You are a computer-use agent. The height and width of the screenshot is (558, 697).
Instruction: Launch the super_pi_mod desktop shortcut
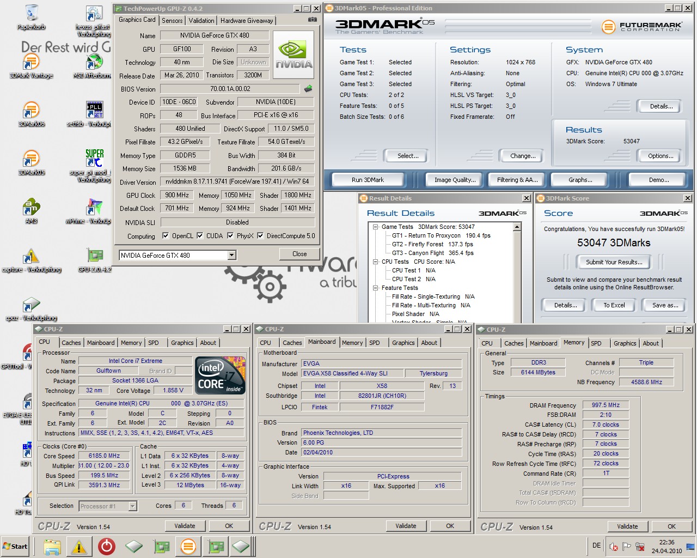(94, 165)
